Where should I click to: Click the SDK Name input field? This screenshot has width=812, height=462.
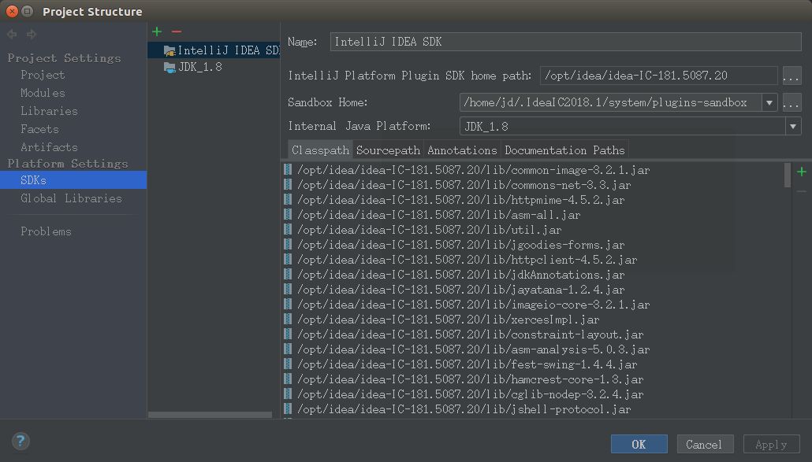(565, 42)
